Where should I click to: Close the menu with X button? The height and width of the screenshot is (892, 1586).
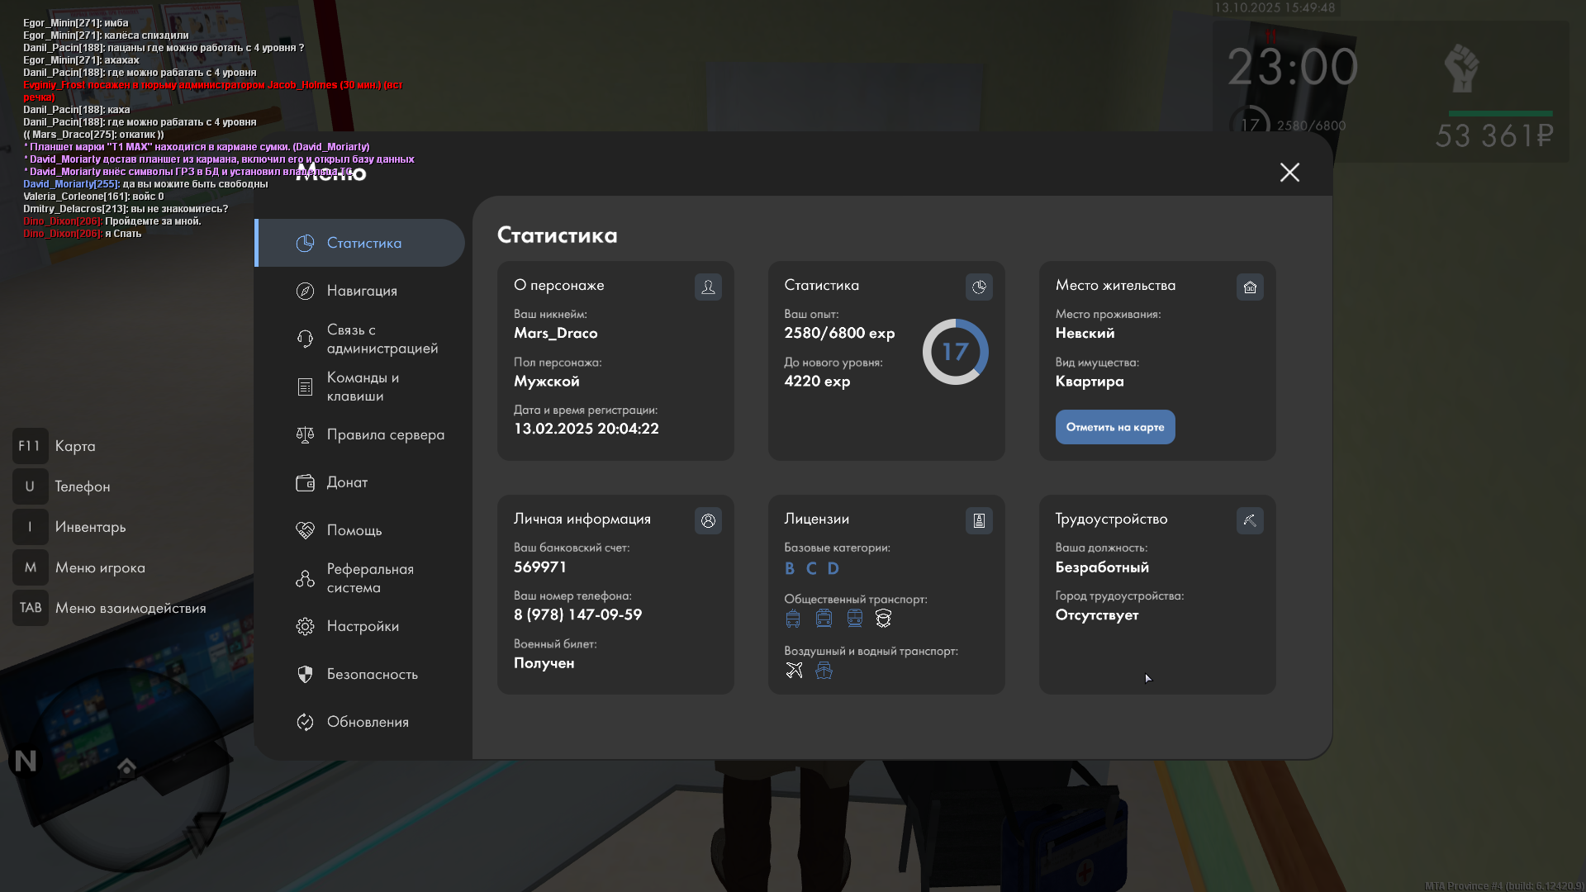pyautogui.click(x=1289, y=172)
